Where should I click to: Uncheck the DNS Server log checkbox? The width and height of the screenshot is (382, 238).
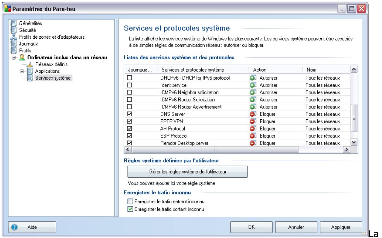130,114
